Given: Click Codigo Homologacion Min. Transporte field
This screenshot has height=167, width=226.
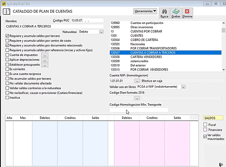Looking at the screenshot, I should pos(139,110).
